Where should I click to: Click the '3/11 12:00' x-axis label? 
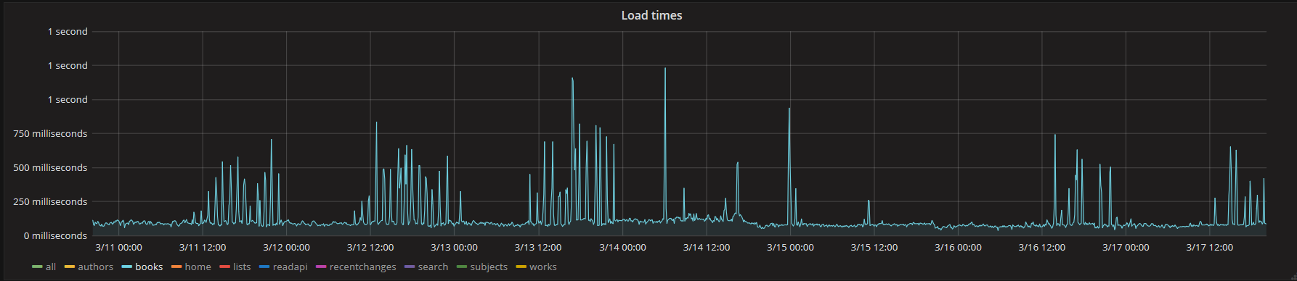(x=203, y=248)
